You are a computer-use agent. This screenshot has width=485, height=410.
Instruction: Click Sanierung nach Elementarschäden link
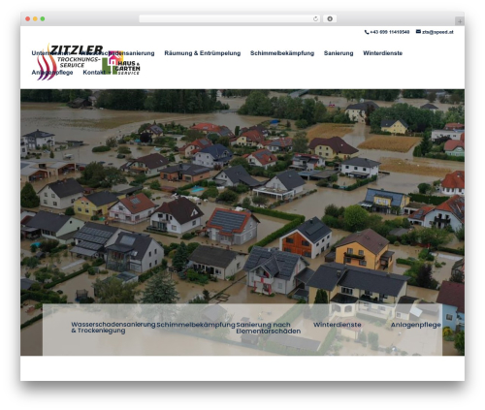tap(268, 328)
